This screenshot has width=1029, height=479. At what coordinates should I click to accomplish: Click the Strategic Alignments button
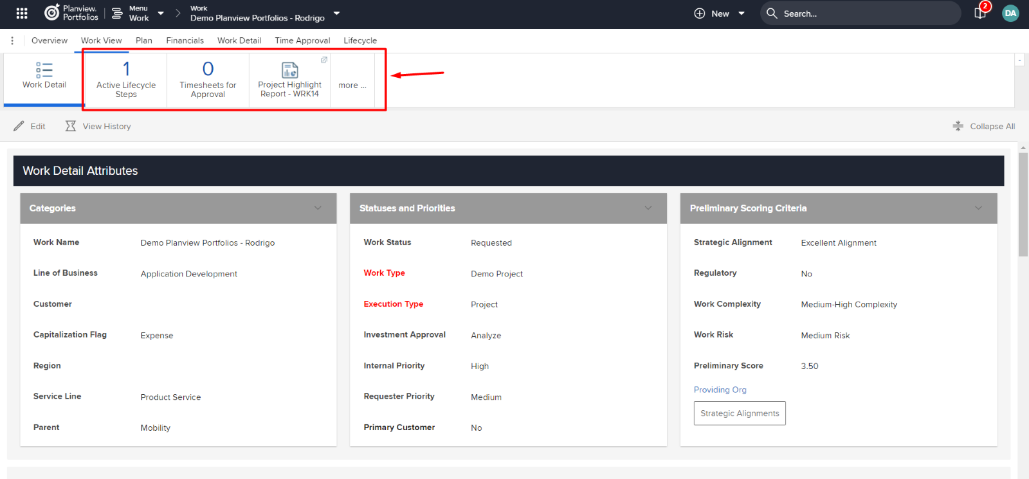740,413
